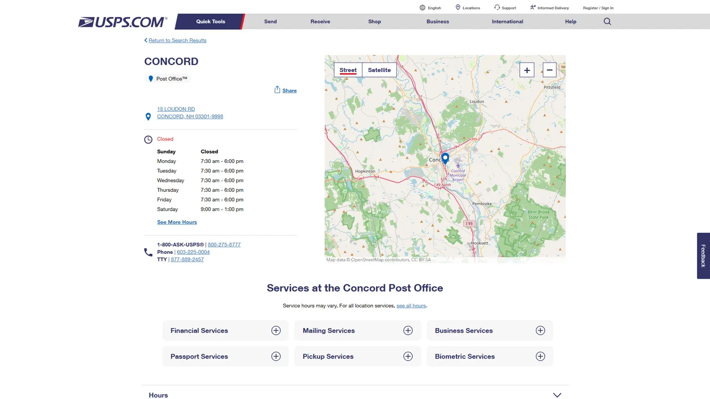
Task: Click the Share icon
Action: 277,90
